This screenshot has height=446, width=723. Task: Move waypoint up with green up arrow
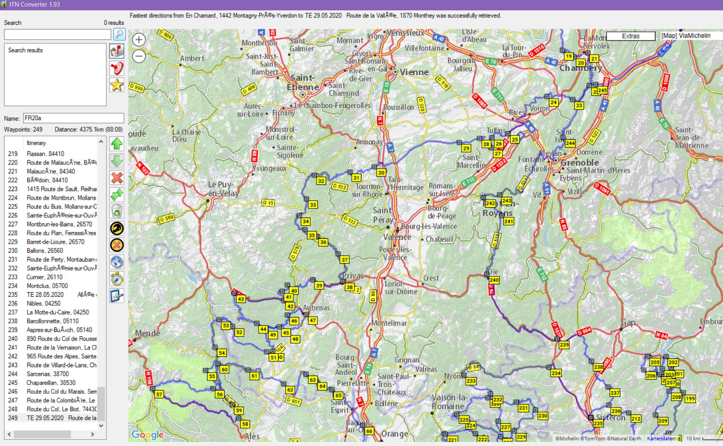(117, 144)
